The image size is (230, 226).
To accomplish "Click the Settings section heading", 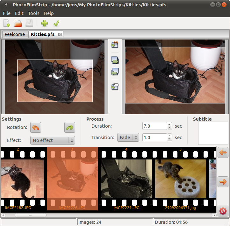I will click(x=11, y=119).
